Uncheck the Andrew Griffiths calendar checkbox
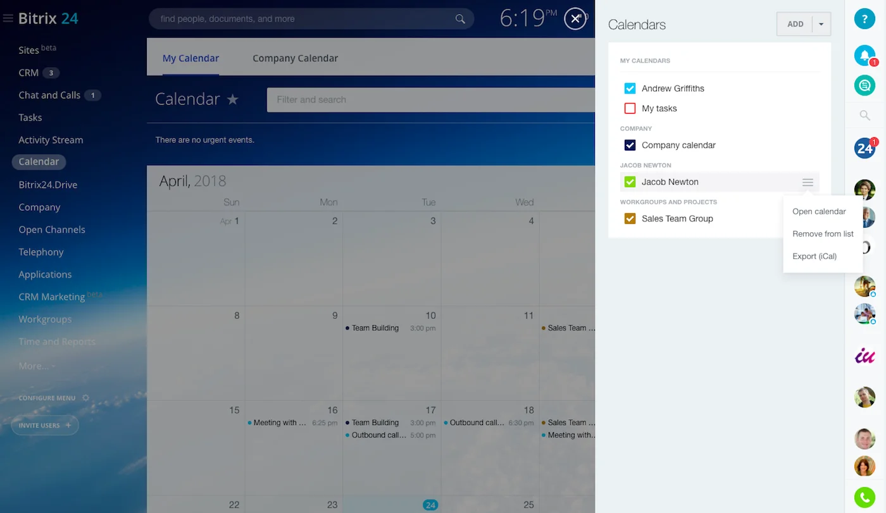 click(x=630, y=89)
